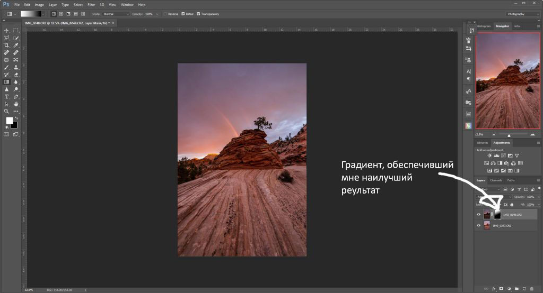The image size is (543, 293).
Task: Open the Filter menu
Action: [91, 5]
